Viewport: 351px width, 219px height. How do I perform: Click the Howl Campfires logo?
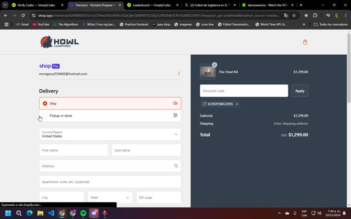[x=60, y=42]
